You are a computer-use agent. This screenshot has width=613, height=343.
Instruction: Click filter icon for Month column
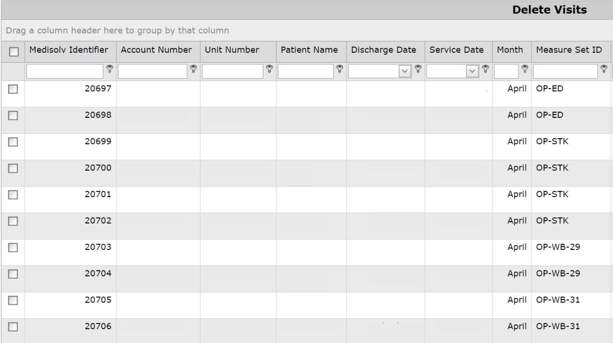[525, 69]
